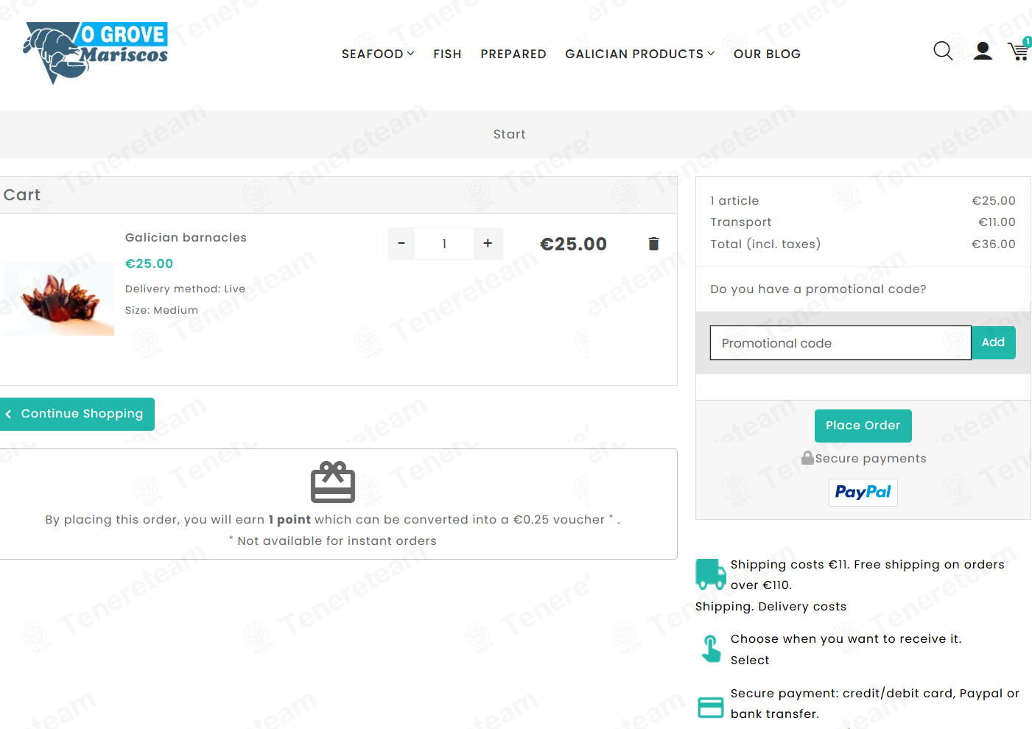Screen dimensions: 1032x729
Task: Open the shopping cart icon
Action: (1019, 50)
